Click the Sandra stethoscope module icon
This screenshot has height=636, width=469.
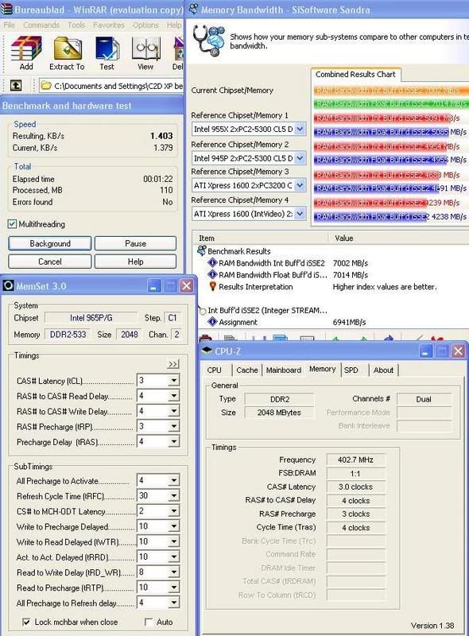tap(209, 40)
